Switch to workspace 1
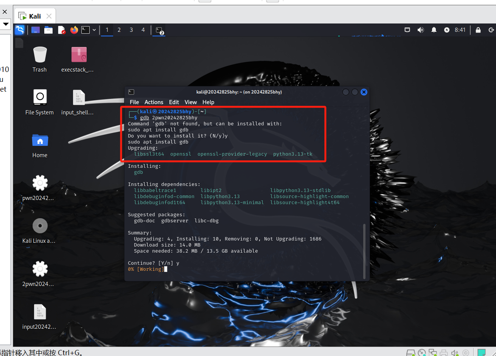This screenshot has height=356, width=496. (x=107, y=30)
